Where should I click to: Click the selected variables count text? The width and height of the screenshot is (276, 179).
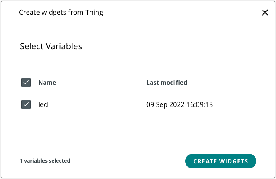pyautogui.click(x=45, y=161)
